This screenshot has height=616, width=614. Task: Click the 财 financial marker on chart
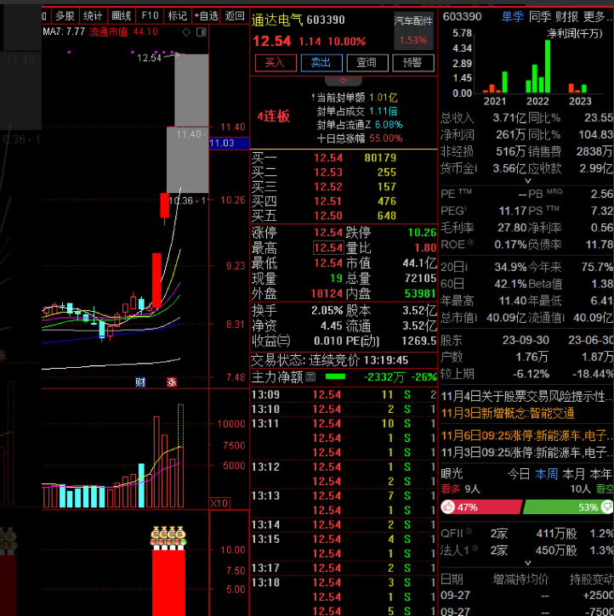[140, 381]
